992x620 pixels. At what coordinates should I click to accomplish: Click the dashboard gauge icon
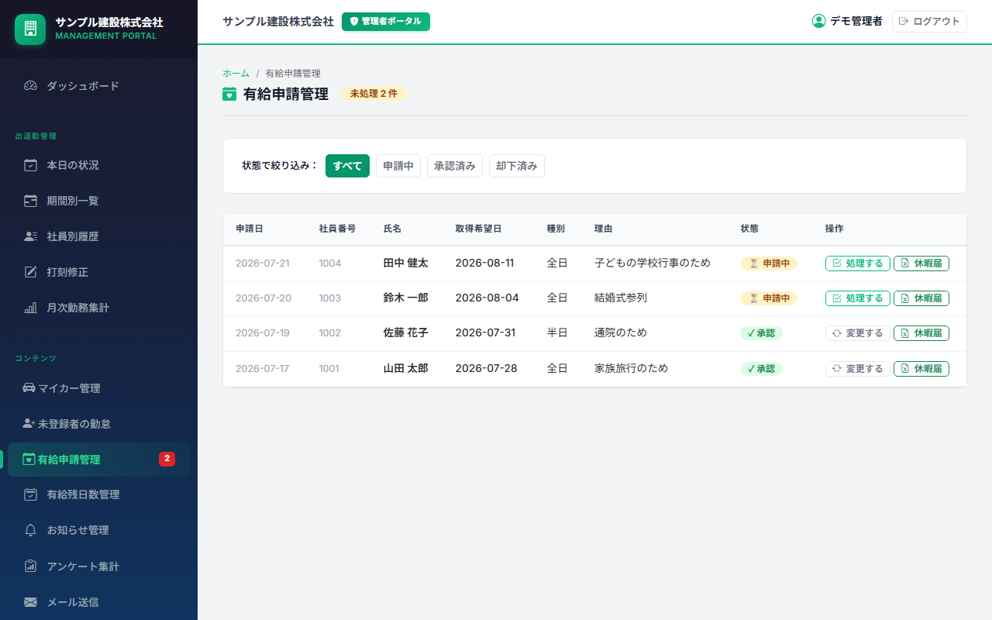point(31,86)
